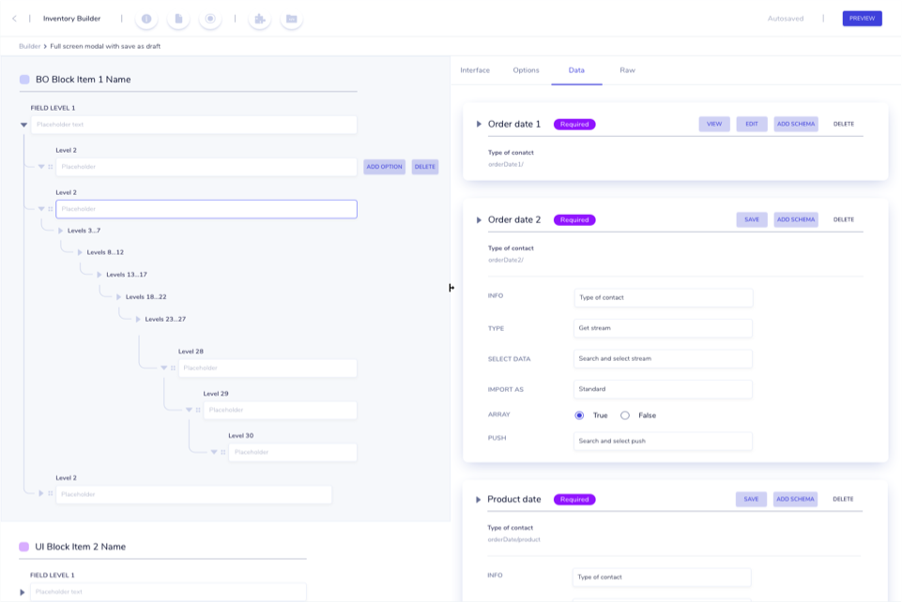The width and height of the screenshot is (902, 602).
Task: Open the info icon in the top toolbar
Action: [146, 19]
